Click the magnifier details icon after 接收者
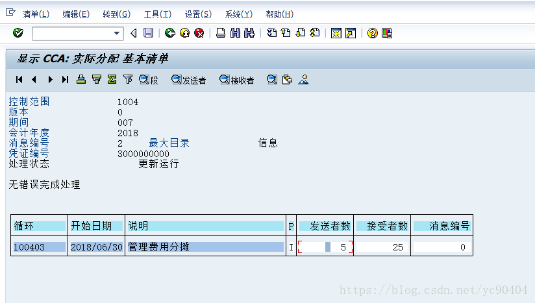Screen dimensions: 535x303 (271, 79)
